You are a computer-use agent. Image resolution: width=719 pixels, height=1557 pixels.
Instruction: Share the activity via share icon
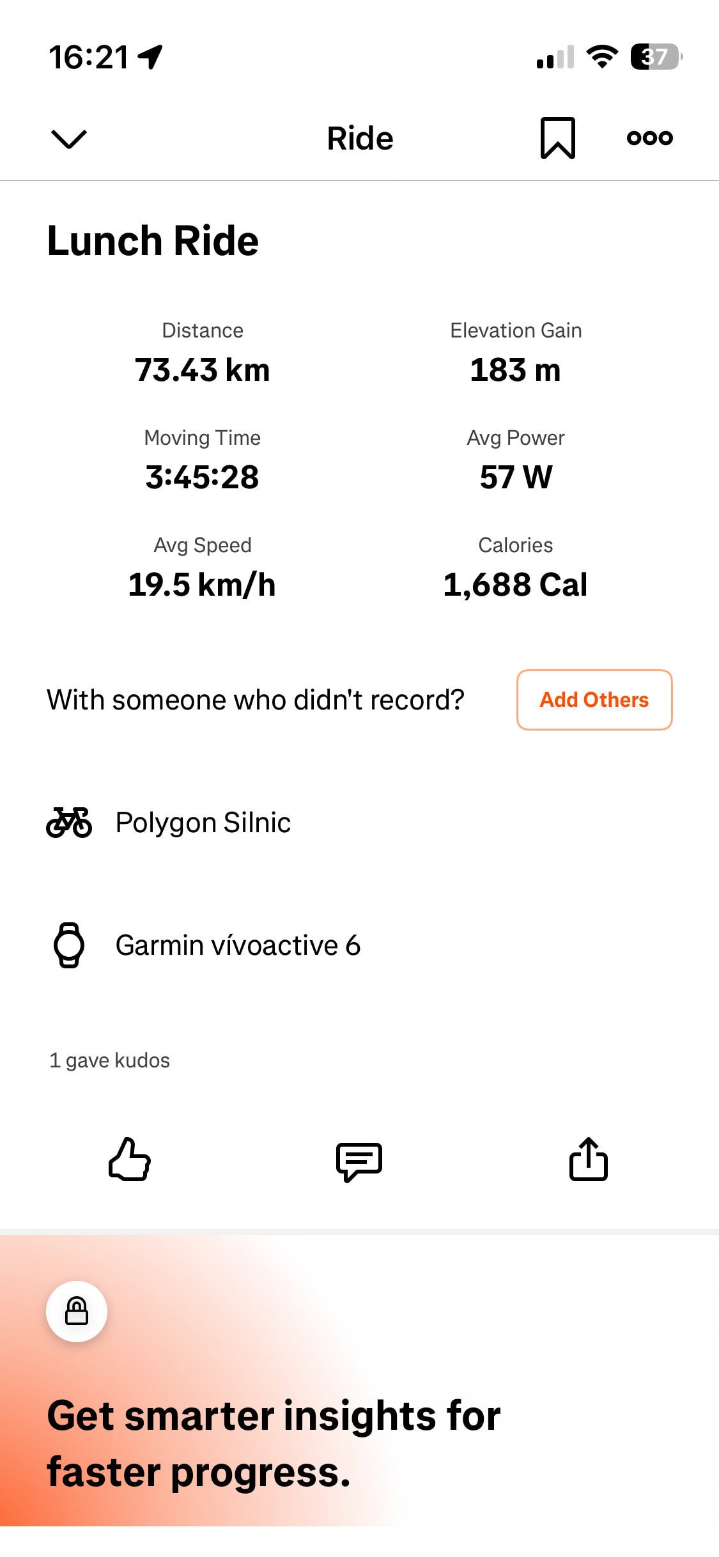pos(588,1159)
